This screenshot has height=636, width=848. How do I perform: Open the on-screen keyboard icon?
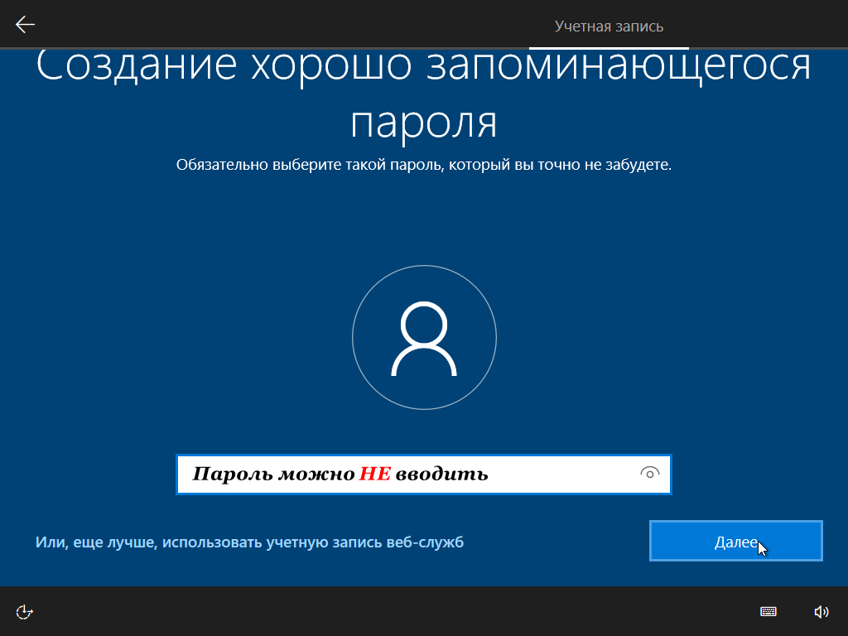click(x=768, y=612)
